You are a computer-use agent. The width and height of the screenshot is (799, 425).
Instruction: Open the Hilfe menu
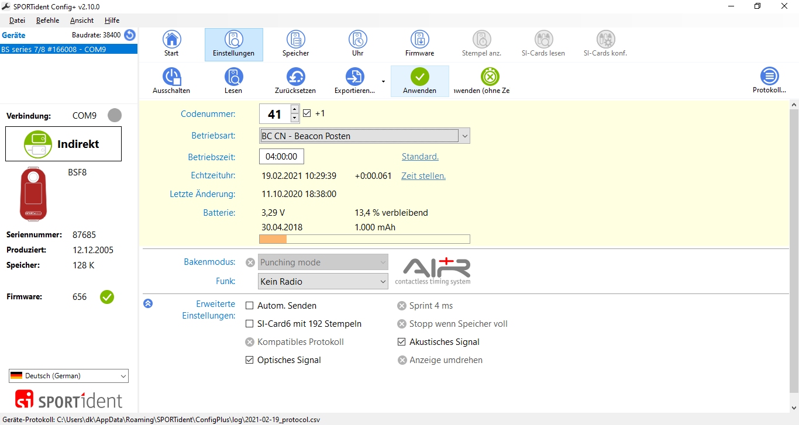coord(112,20)
